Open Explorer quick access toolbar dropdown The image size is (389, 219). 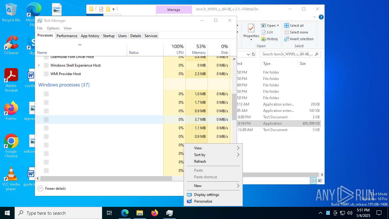pyautogui.click(x=113, y=9)
